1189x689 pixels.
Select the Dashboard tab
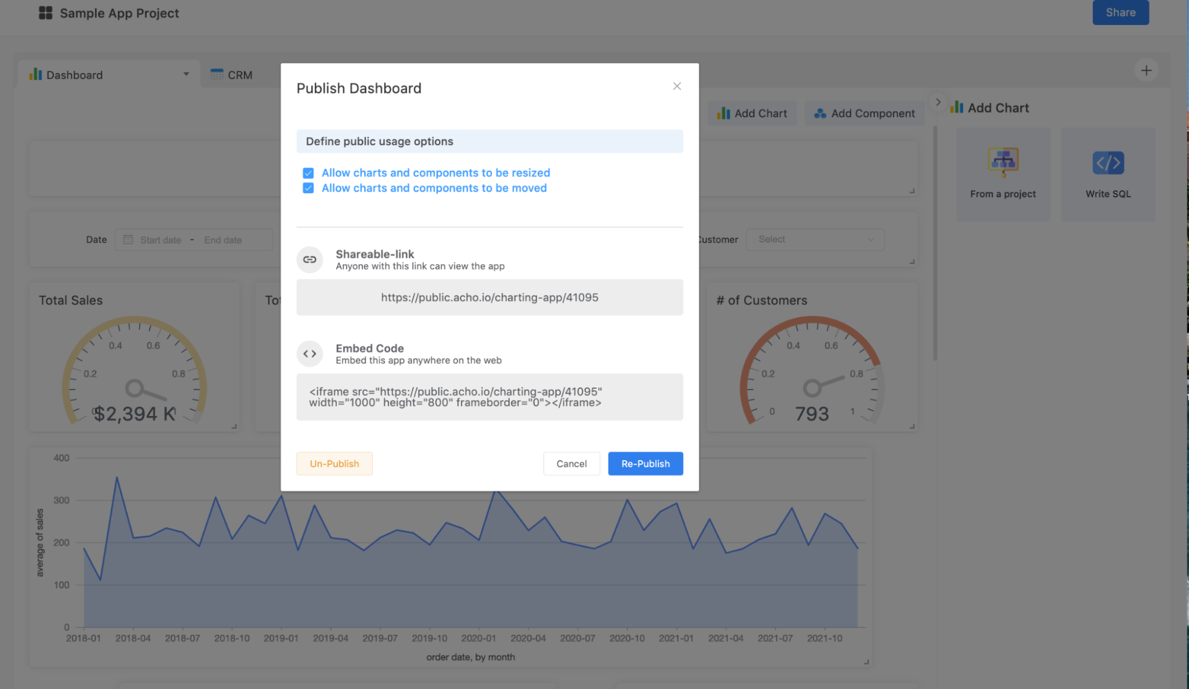74,75
